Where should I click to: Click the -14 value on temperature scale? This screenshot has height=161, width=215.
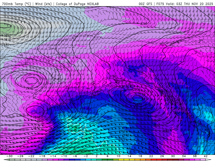click(53, 156)
